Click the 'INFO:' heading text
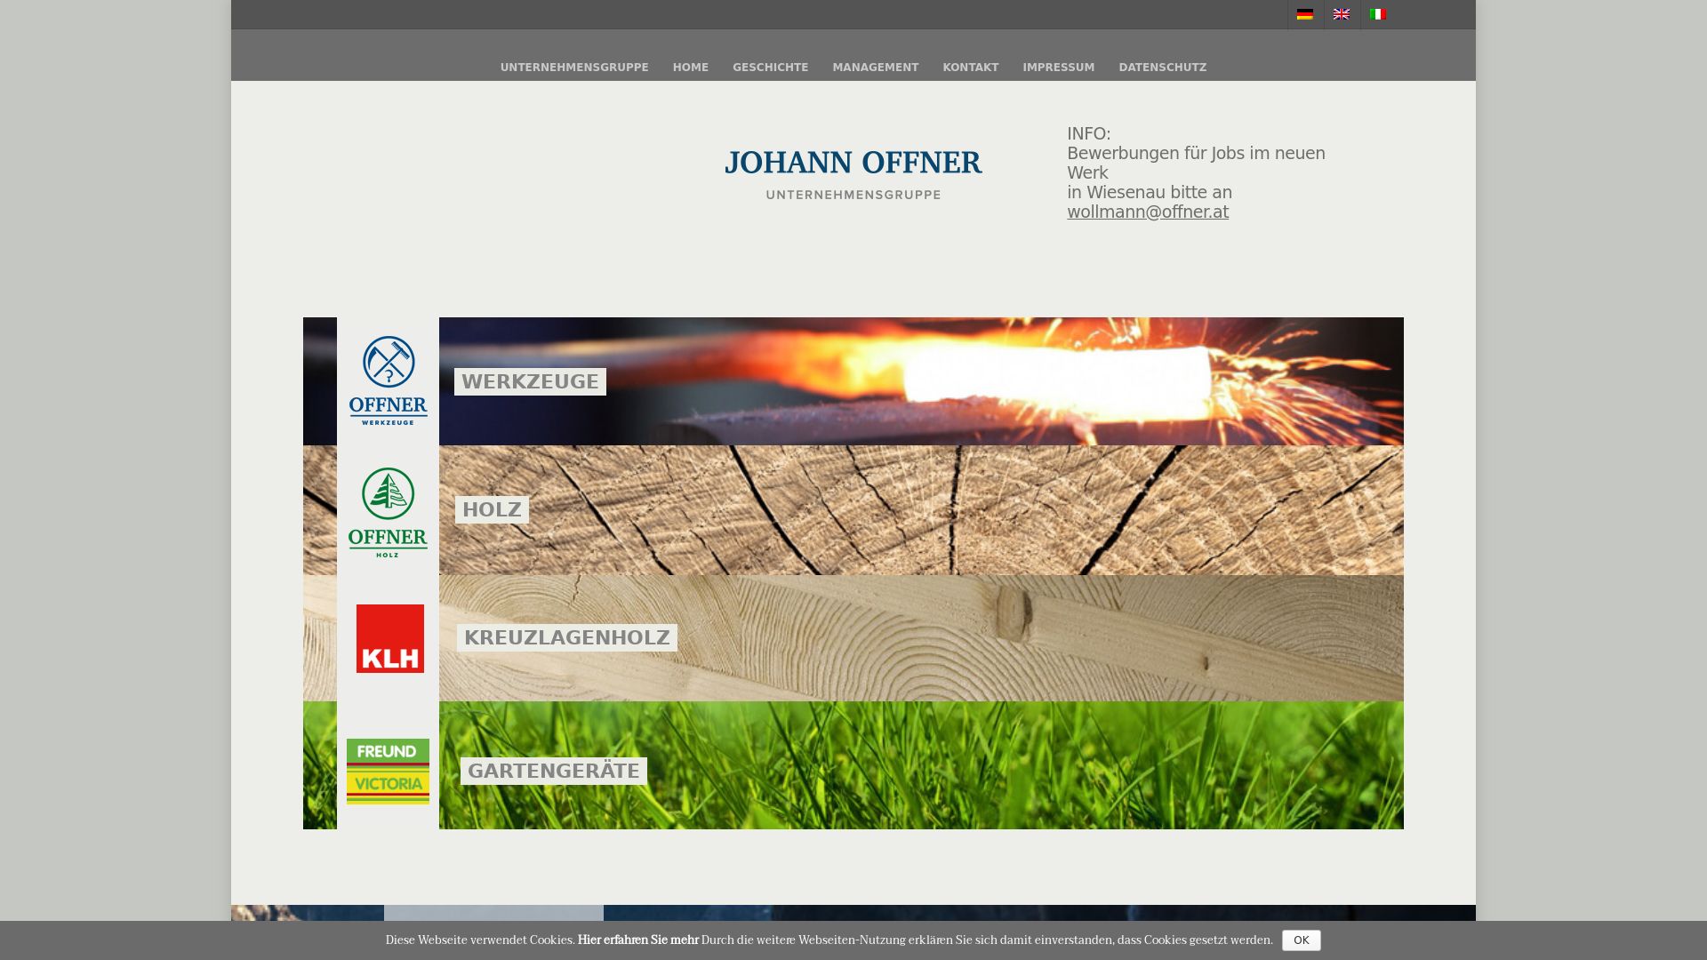1707x960 pixels. click(1089, 133)
